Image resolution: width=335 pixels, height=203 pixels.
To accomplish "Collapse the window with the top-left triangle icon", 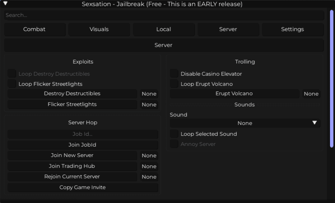I will point(5,3).
